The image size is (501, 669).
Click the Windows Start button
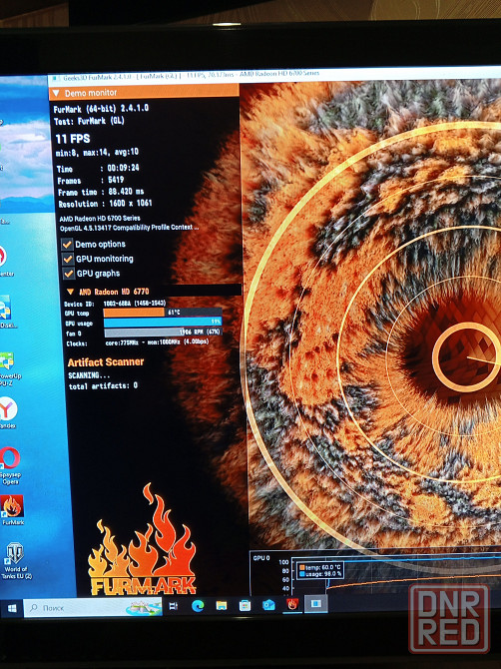pyautogui.click(x=12, y=608)
